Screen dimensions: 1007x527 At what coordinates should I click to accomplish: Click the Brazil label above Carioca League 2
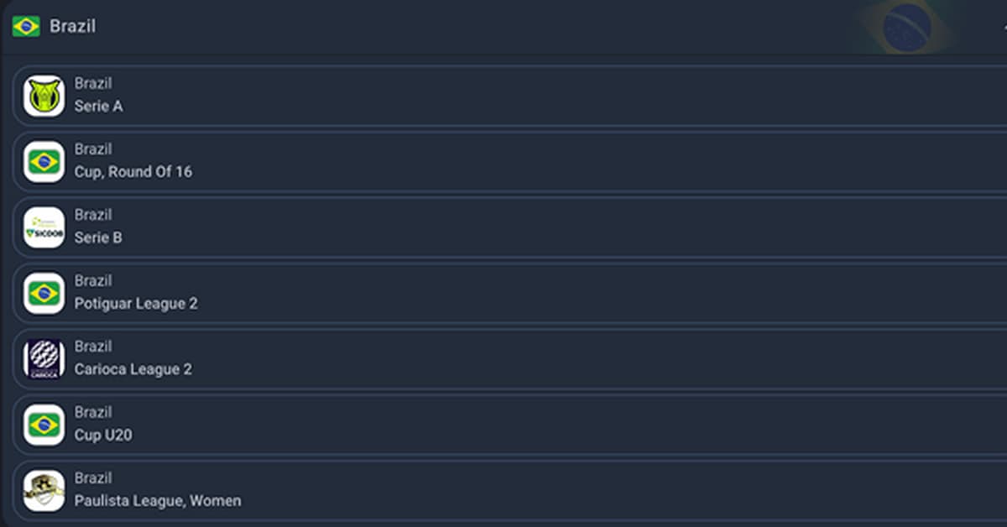[x=92, y=347]
